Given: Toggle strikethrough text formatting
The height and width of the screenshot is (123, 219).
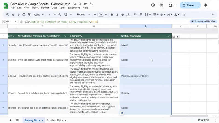Looking at the screenshot, I should [123, 14].
